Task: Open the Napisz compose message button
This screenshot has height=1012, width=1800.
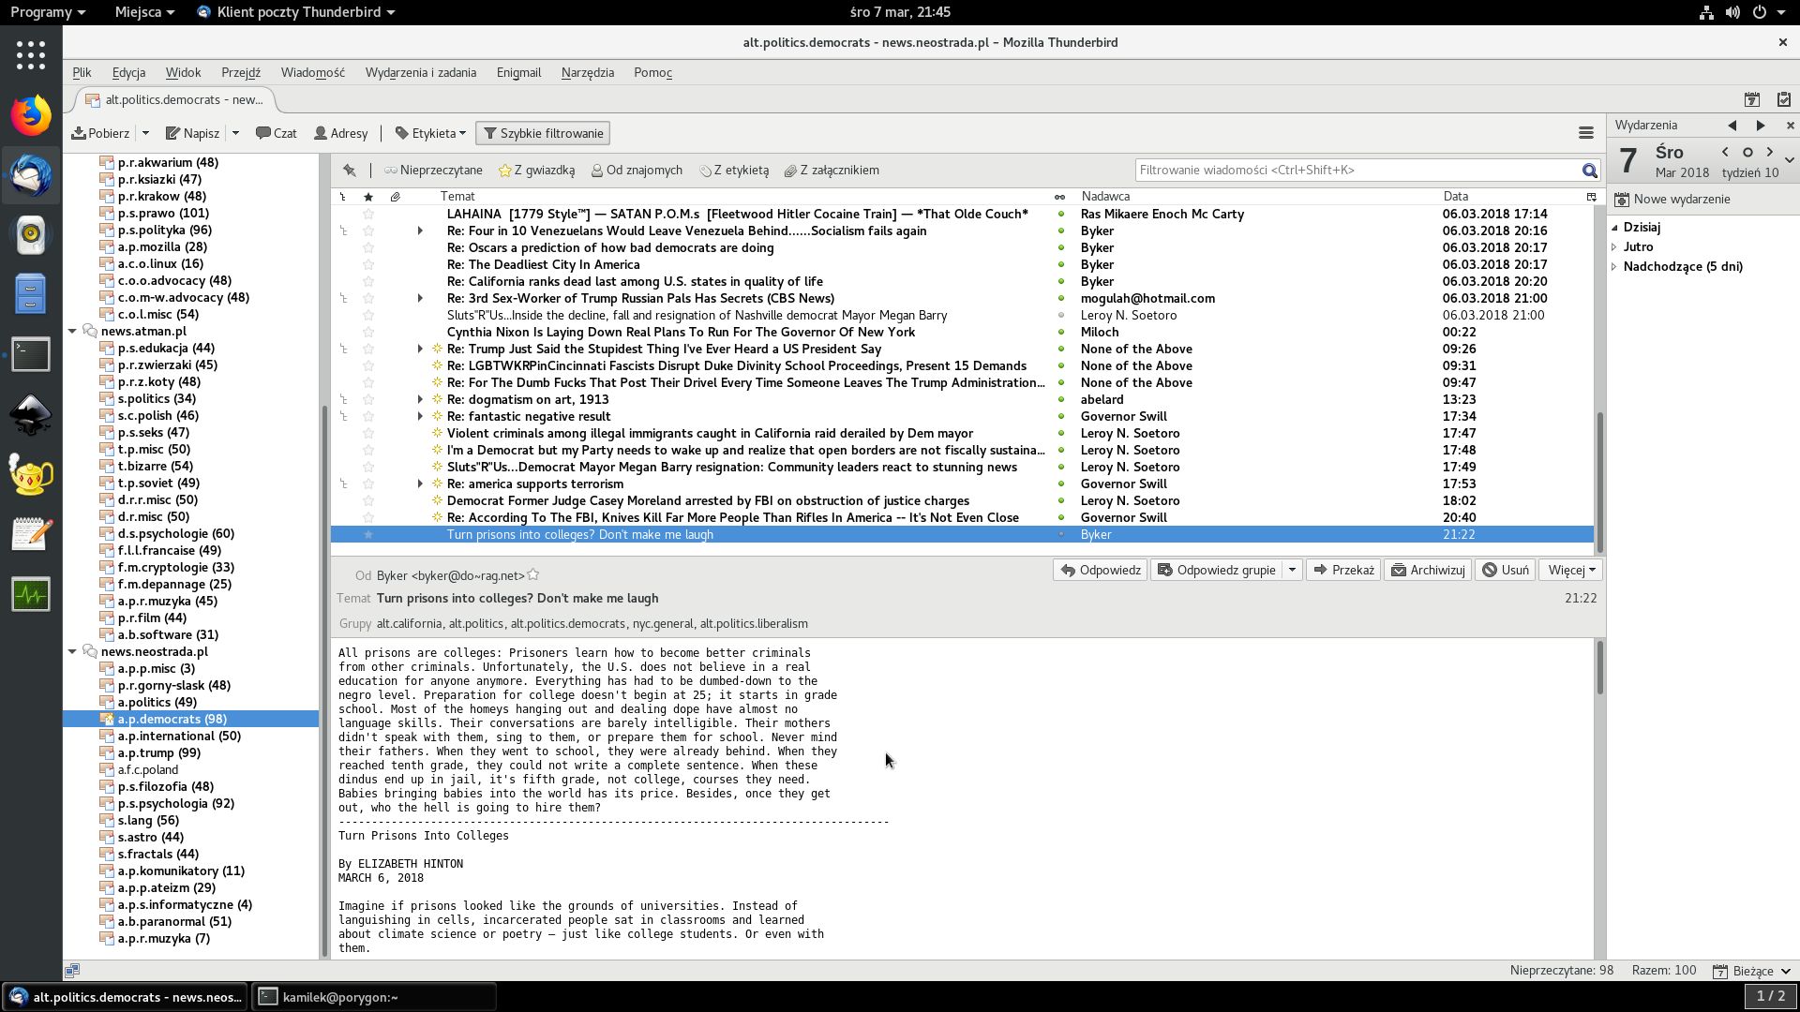Action: [x=192, y=133]
